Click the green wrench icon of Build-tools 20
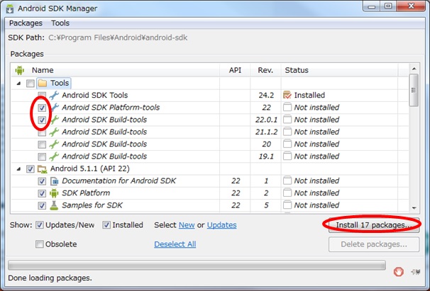The image size is (430, 291). tap(54, 144)
